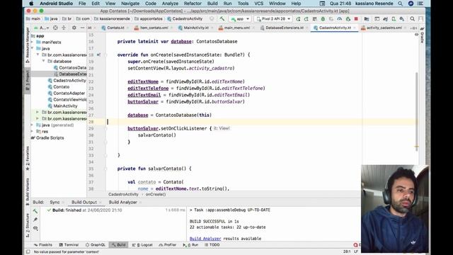Hide the Project panel with the minus icon
This screenshot has height=255, width=453.
[82, 28]
